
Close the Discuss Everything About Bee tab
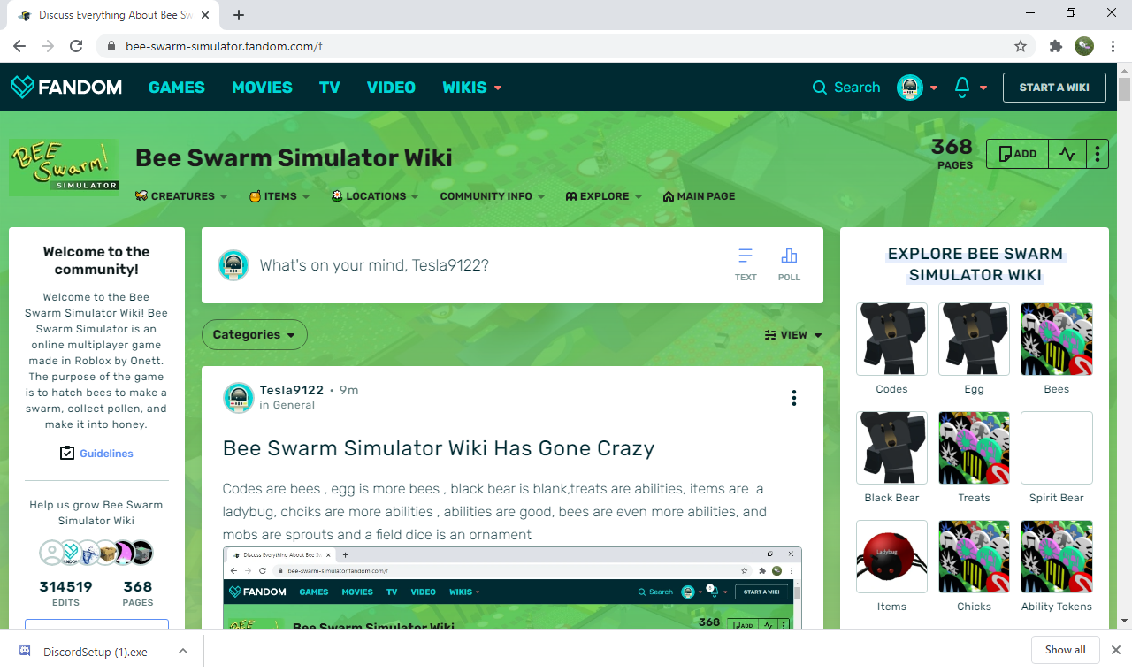206,15
